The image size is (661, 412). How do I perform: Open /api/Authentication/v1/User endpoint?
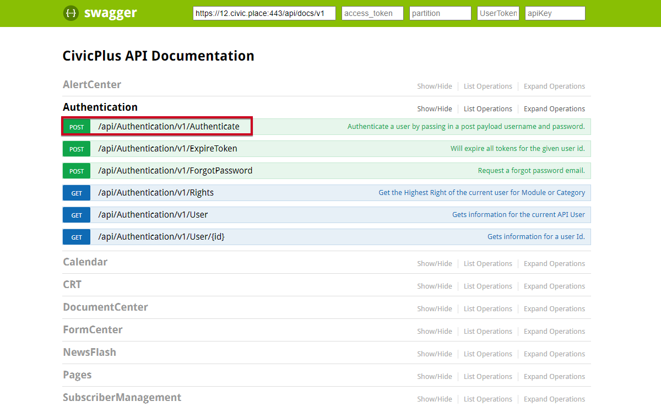pos(153,215)
